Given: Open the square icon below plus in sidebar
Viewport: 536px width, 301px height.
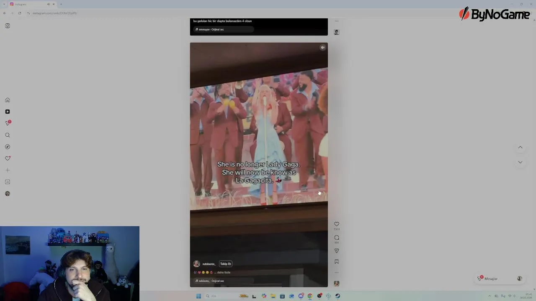Looking at the screenshot, I should click(x=8, y=182).
